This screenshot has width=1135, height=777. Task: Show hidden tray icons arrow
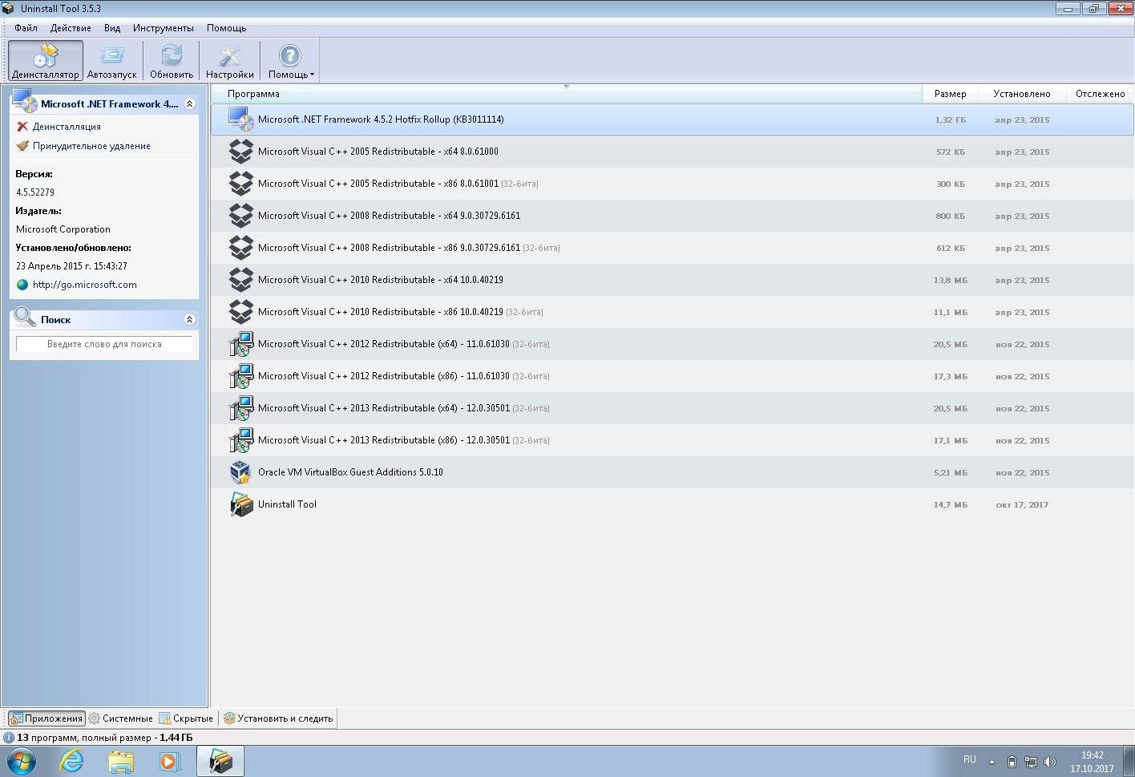point(992,762)
